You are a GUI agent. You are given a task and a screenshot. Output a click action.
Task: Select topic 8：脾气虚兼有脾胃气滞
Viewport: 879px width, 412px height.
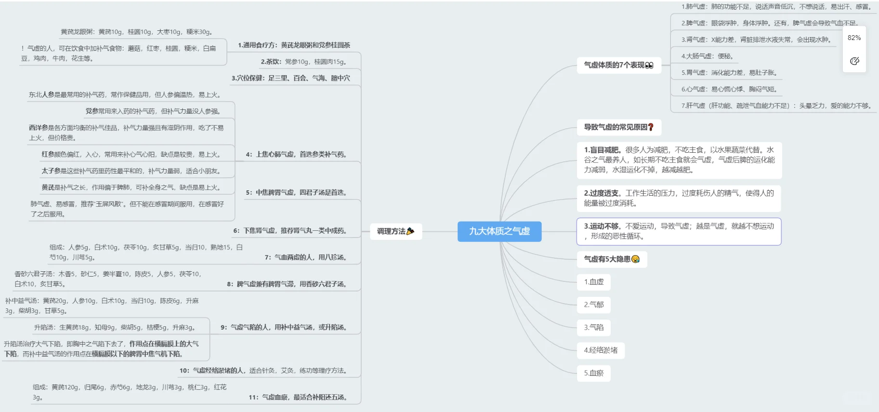click(287, 284)
